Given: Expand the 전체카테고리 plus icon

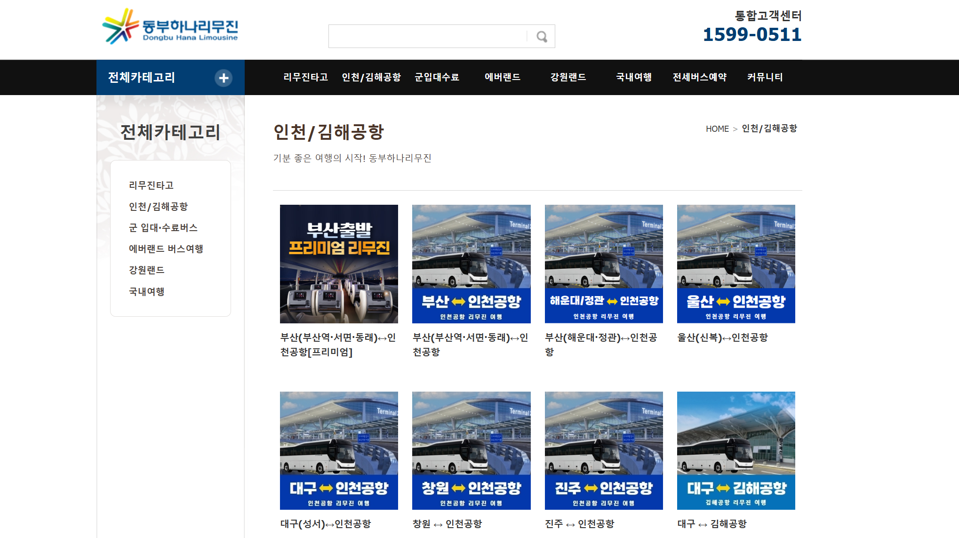Looking at the screenshot, I should pyautogui.click(x=224, y=78).
